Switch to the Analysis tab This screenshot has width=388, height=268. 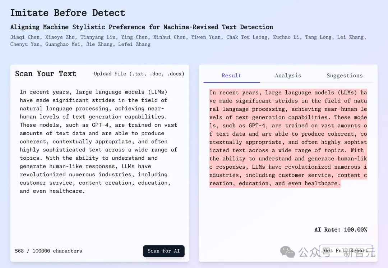[288, 76]
